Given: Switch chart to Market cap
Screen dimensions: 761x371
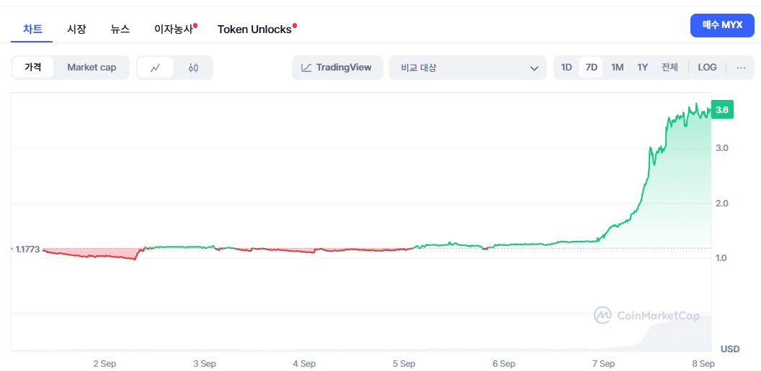Looking at the screenshot, I should [x=92, y=68].
